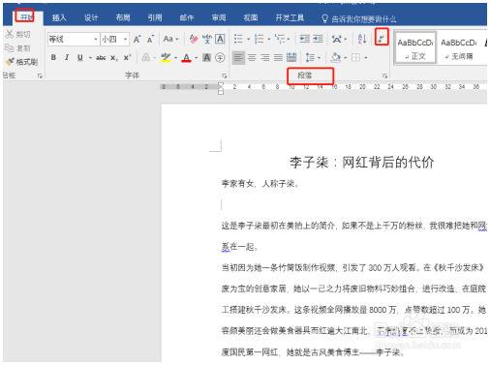
Task: Align text right
Action: (265, 57)
